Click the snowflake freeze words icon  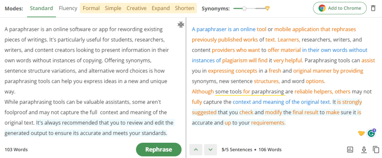click(x=181, y=25)
